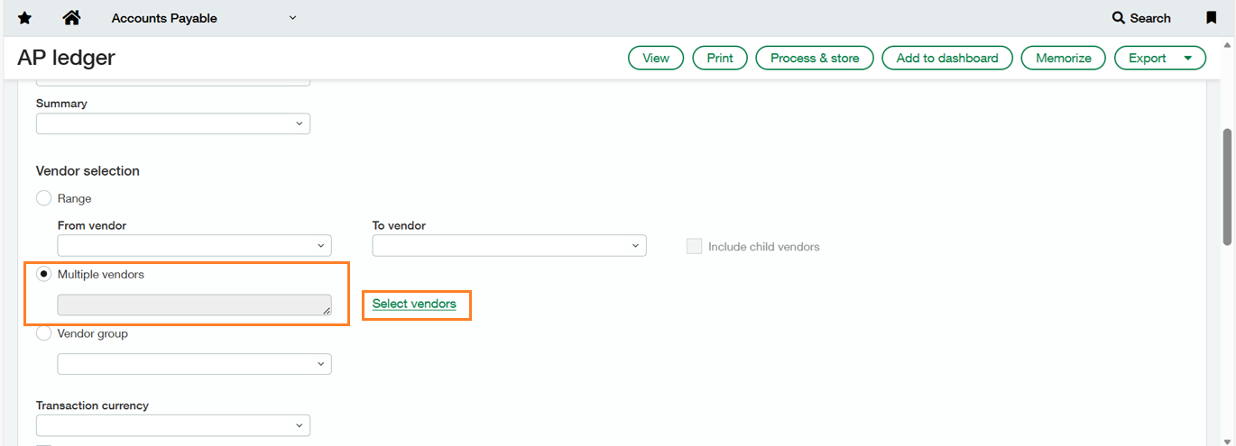Select the Range radio button
Viewport: 1236px width, 446px height.
point(43,198)
